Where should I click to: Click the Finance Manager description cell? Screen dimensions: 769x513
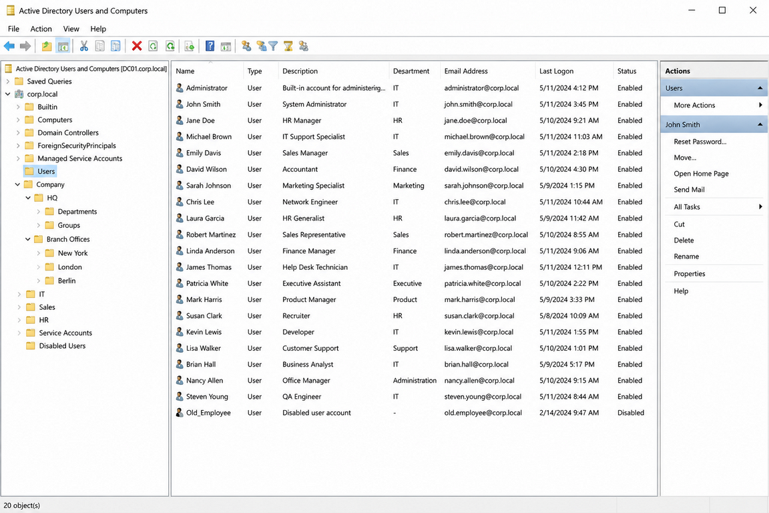(309, 250)
